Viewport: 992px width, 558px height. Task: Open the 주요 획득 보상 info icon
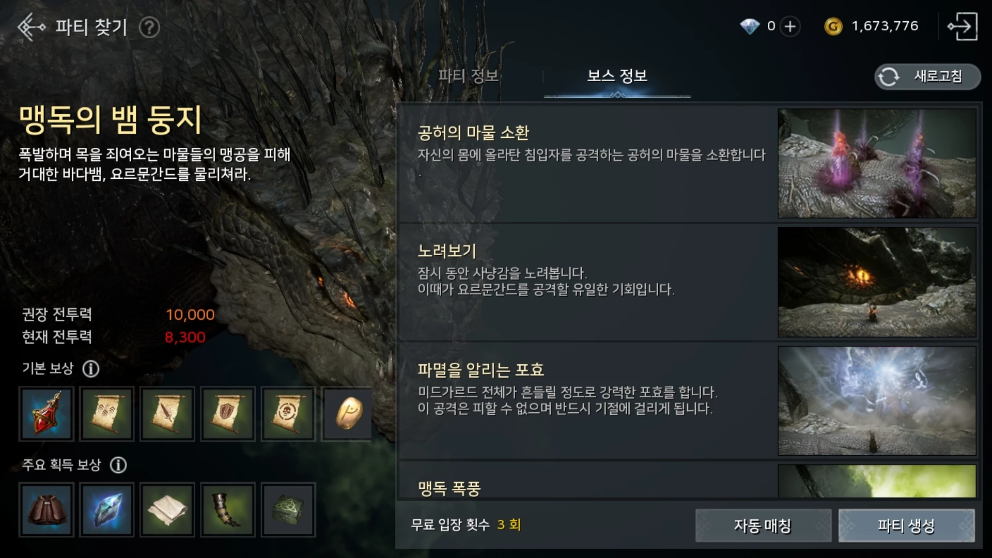point(118,465)
